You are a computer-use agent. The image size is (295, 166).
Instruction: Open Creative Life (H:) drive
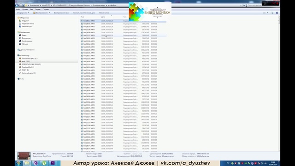coord(26,67)
